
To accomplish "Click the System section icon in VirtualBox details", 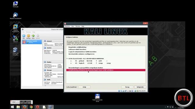I will pos(45,48).
